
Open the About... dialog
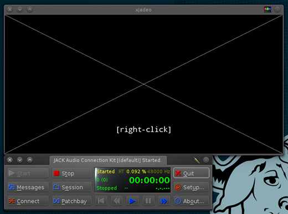click(191, 201)
